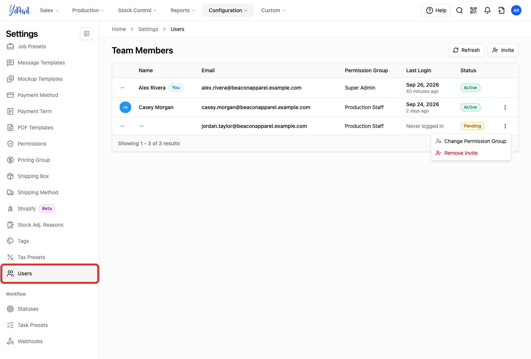Open Shipping Method settings

click(x=50, y=192)
